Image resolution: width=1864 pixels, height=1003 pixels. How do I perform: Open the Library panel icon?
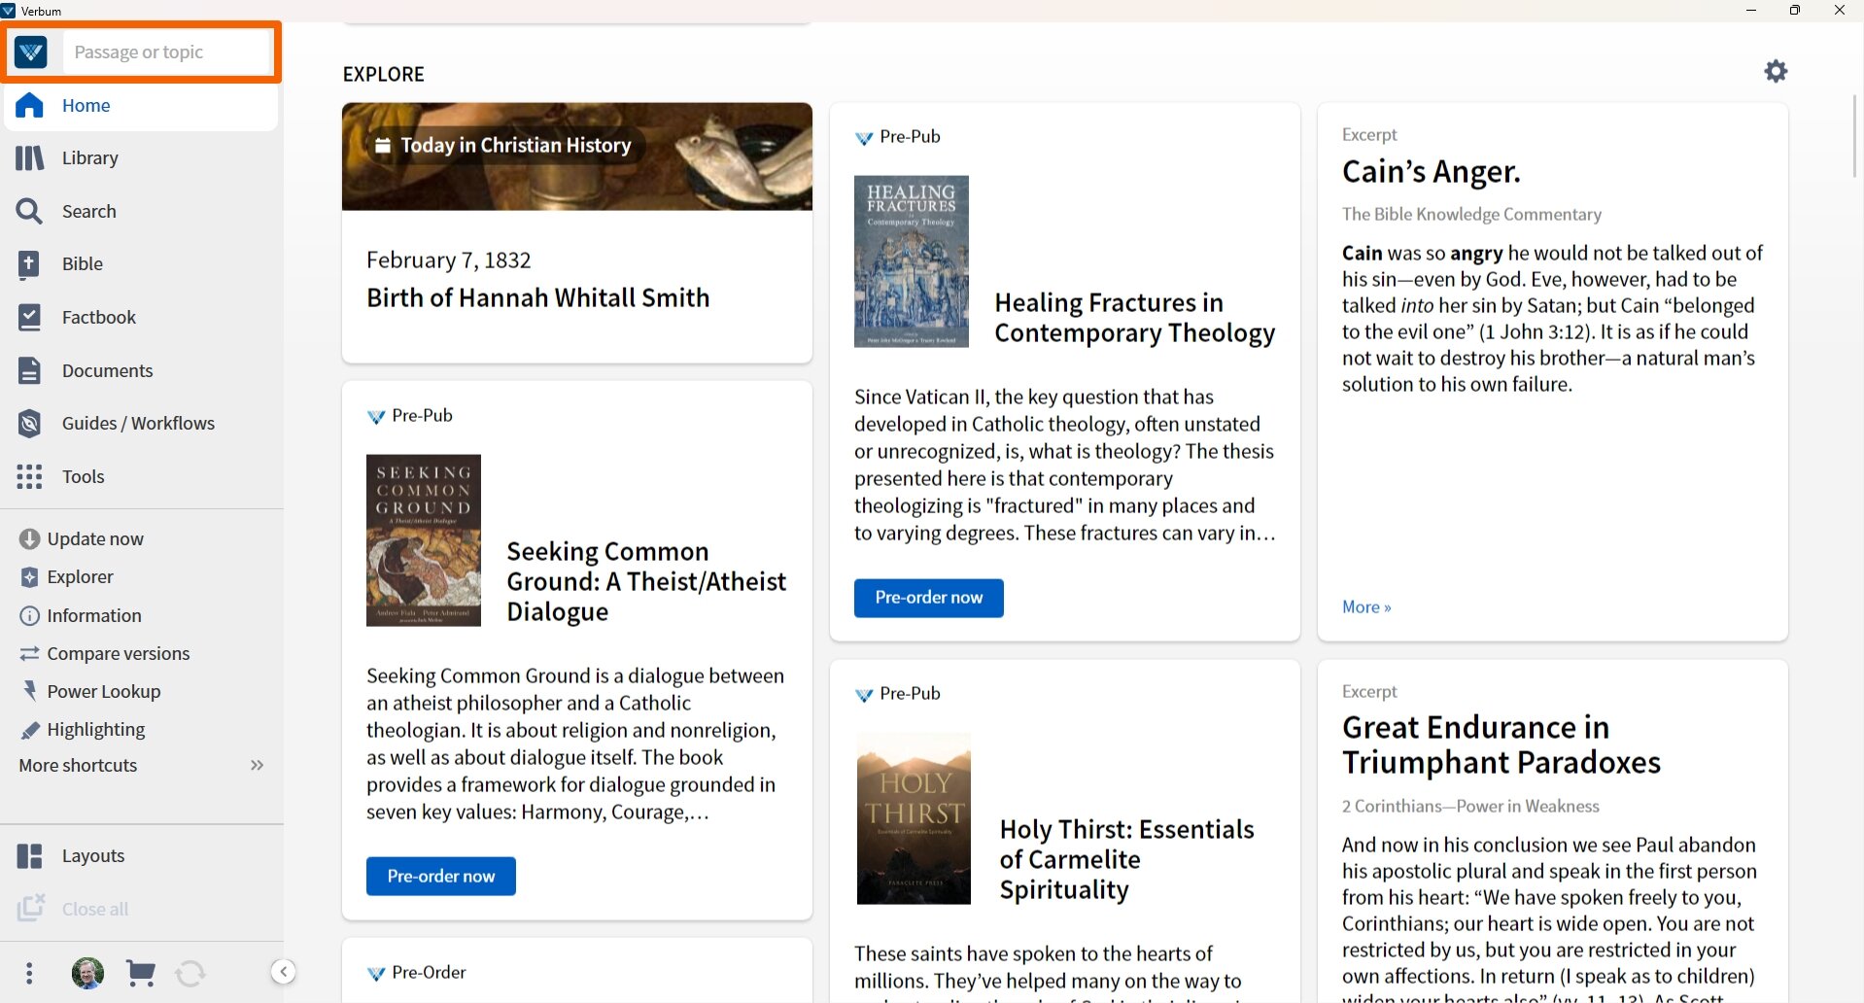(x=30, y=158)
